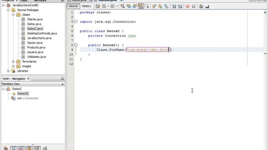Viewport: 268px width, 150px height.
Task: Go to Previous Bookmark icon
Action: [154, 6]
